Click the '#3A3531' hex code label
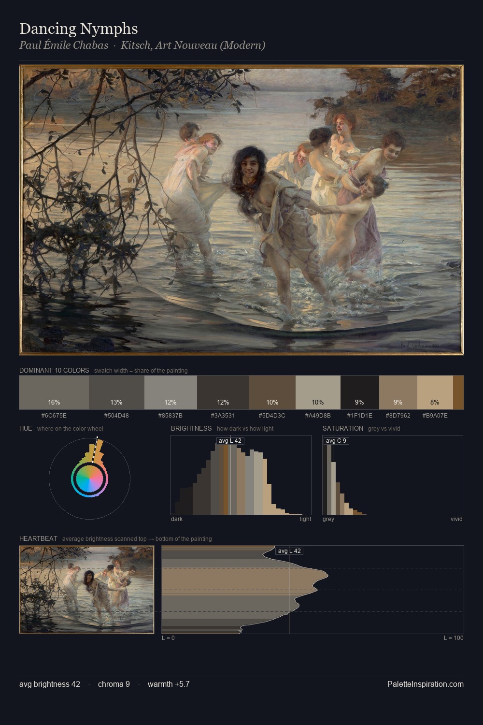The image size is (483, 725). coord(223,416)
